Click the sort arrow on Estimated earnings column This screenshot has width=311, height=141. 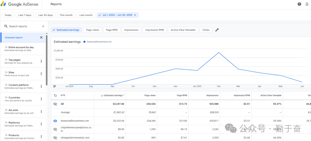point(102,95)
